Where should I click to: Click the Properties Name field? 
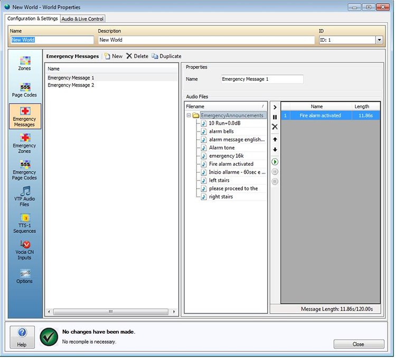pos(262,79)
